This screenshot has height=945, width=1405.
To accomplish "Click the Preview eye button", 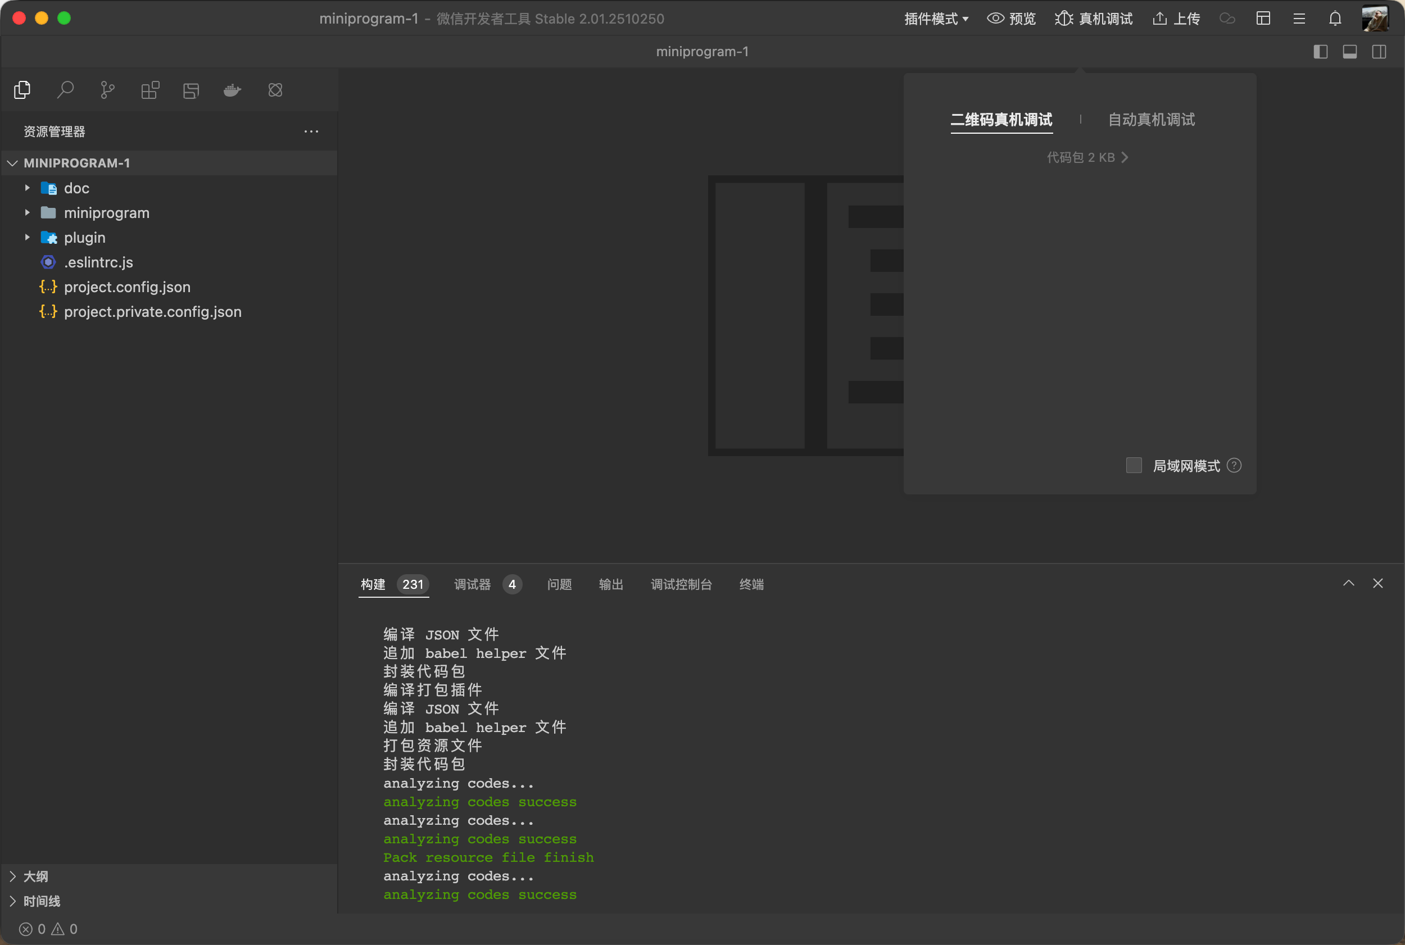I will [1012, 19].
